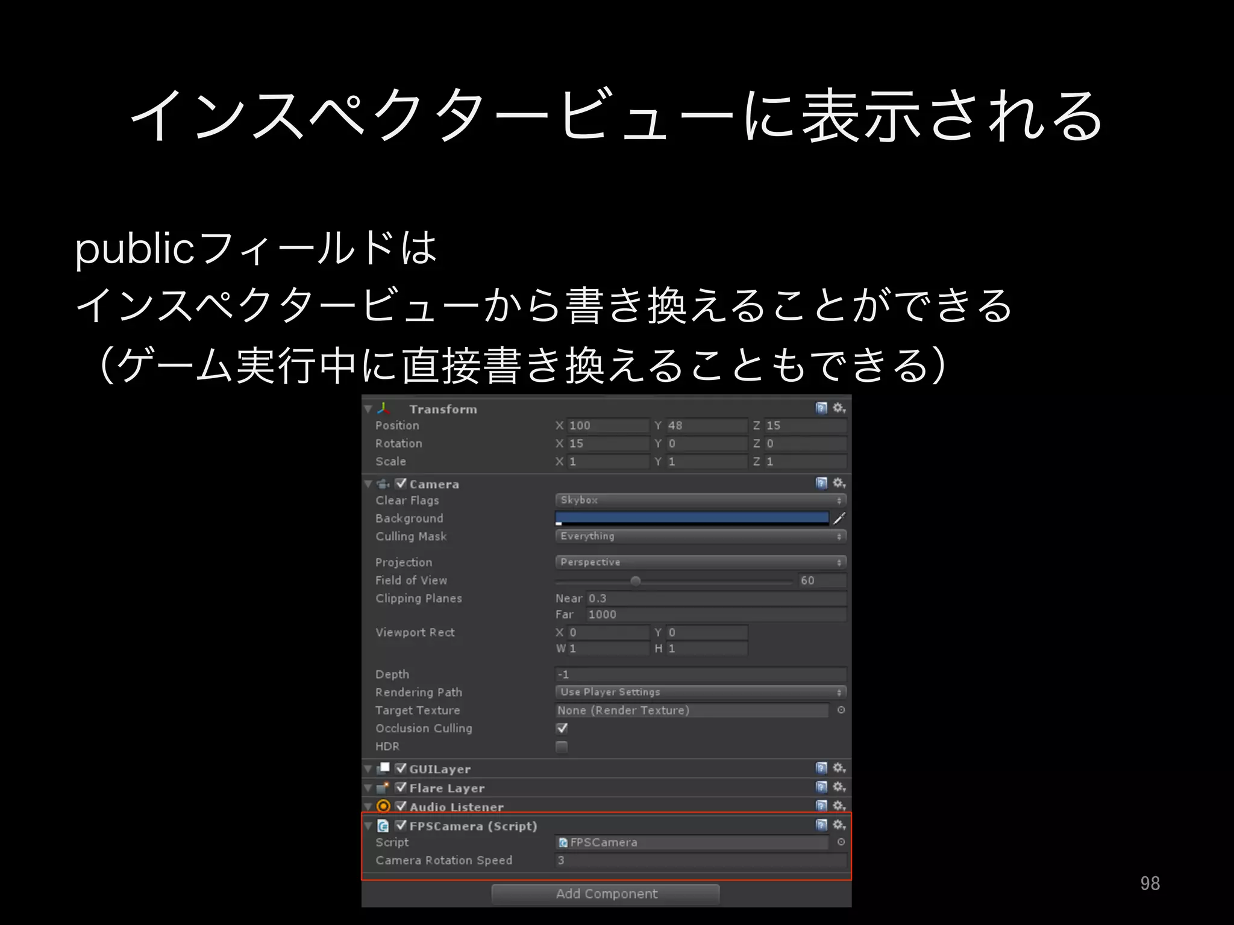This screenshot has width=1234, height=925.
Task: Click the 'Clipping Planes' label
Action: click(419, 599)
